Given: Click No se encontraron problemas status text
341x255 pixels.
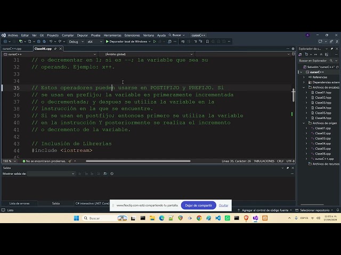Looking at the screenshot, I should 44,161.
